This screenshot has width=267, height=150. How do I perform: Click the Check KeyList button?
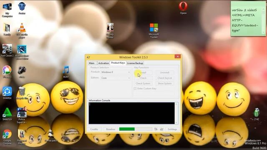(165, 78)
